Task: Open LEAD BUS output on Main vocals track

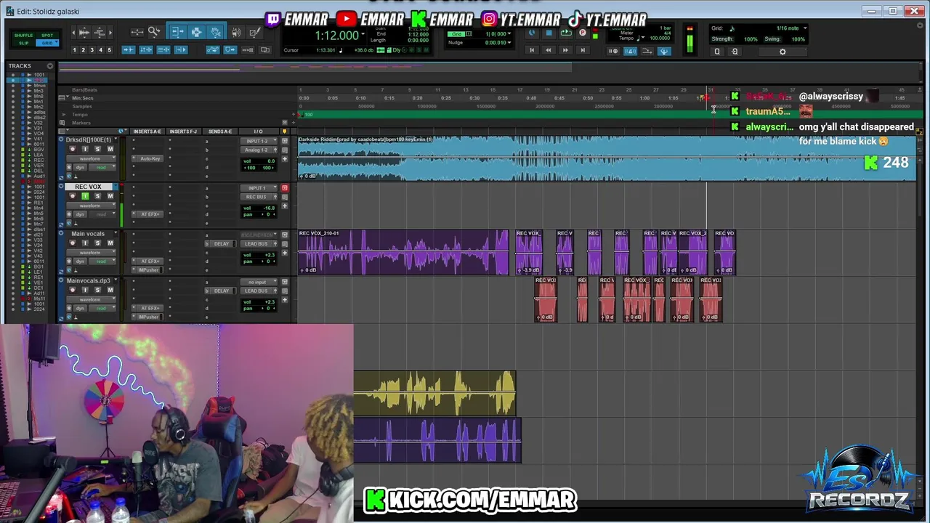Action: click(x=256, y=243)
